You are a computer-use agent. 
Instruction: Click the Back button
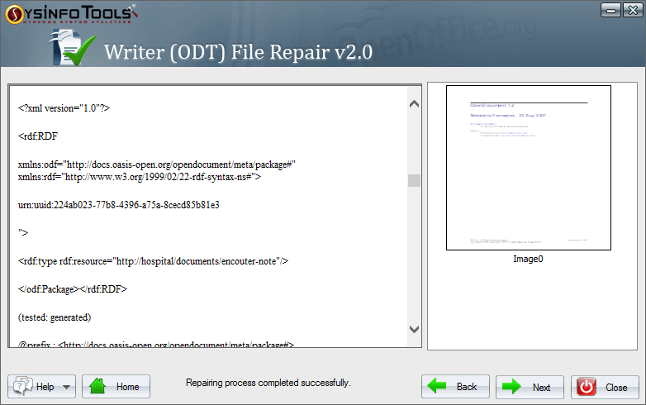455,387
